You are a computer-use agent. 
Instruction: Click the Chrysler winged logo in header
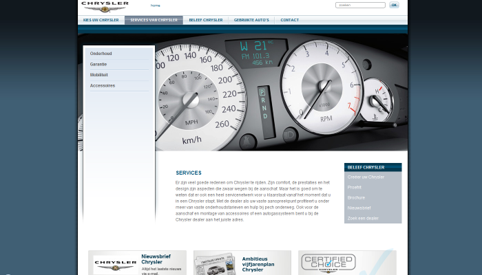pos(105,6)
